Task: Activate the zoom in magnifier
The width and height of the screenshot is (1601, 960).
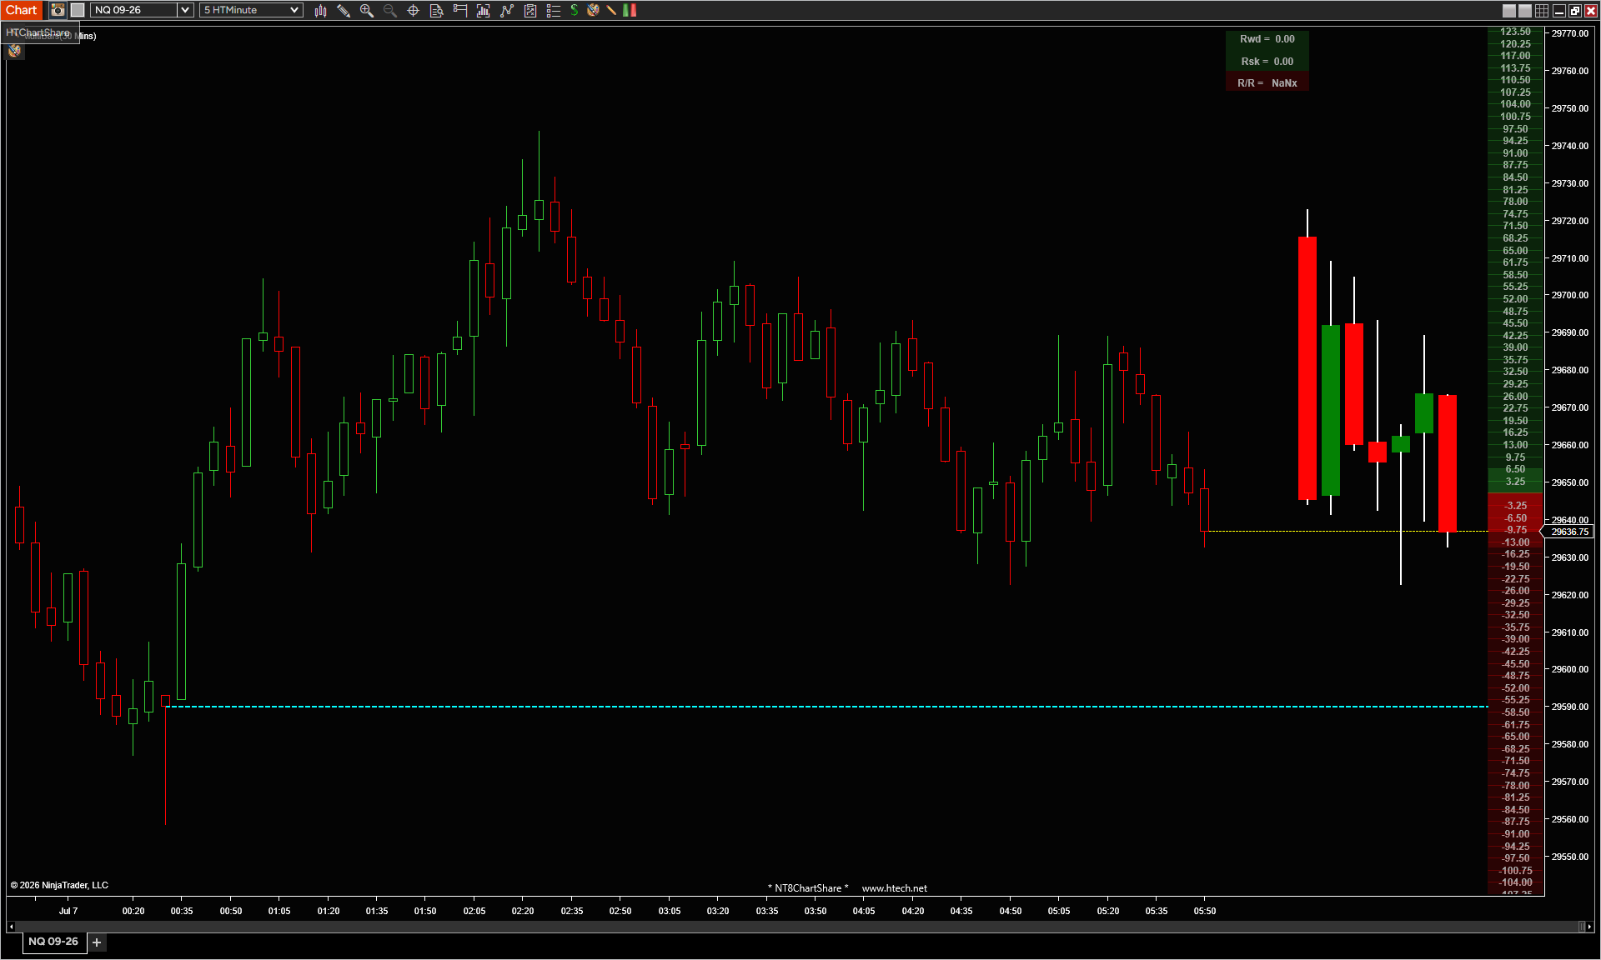Action: pos(366,10)
